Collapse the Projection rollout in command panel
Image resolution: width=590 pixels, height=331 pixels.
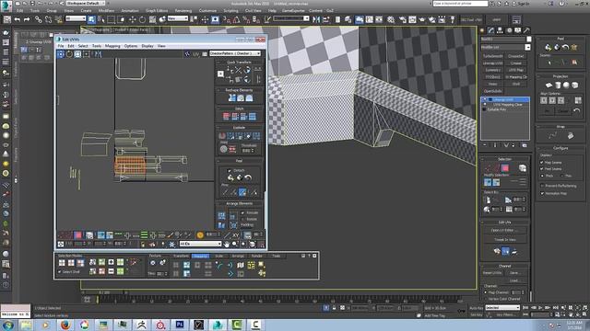(x=560, y=76)
